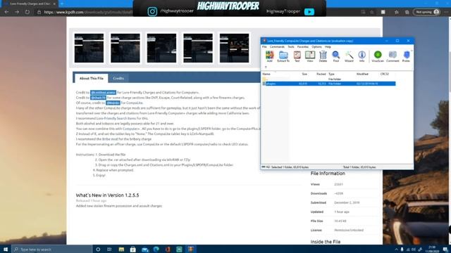Open the browser settings ellipsis menu
Viewport: 451px width, 253px height.
(x=446, y=12)
